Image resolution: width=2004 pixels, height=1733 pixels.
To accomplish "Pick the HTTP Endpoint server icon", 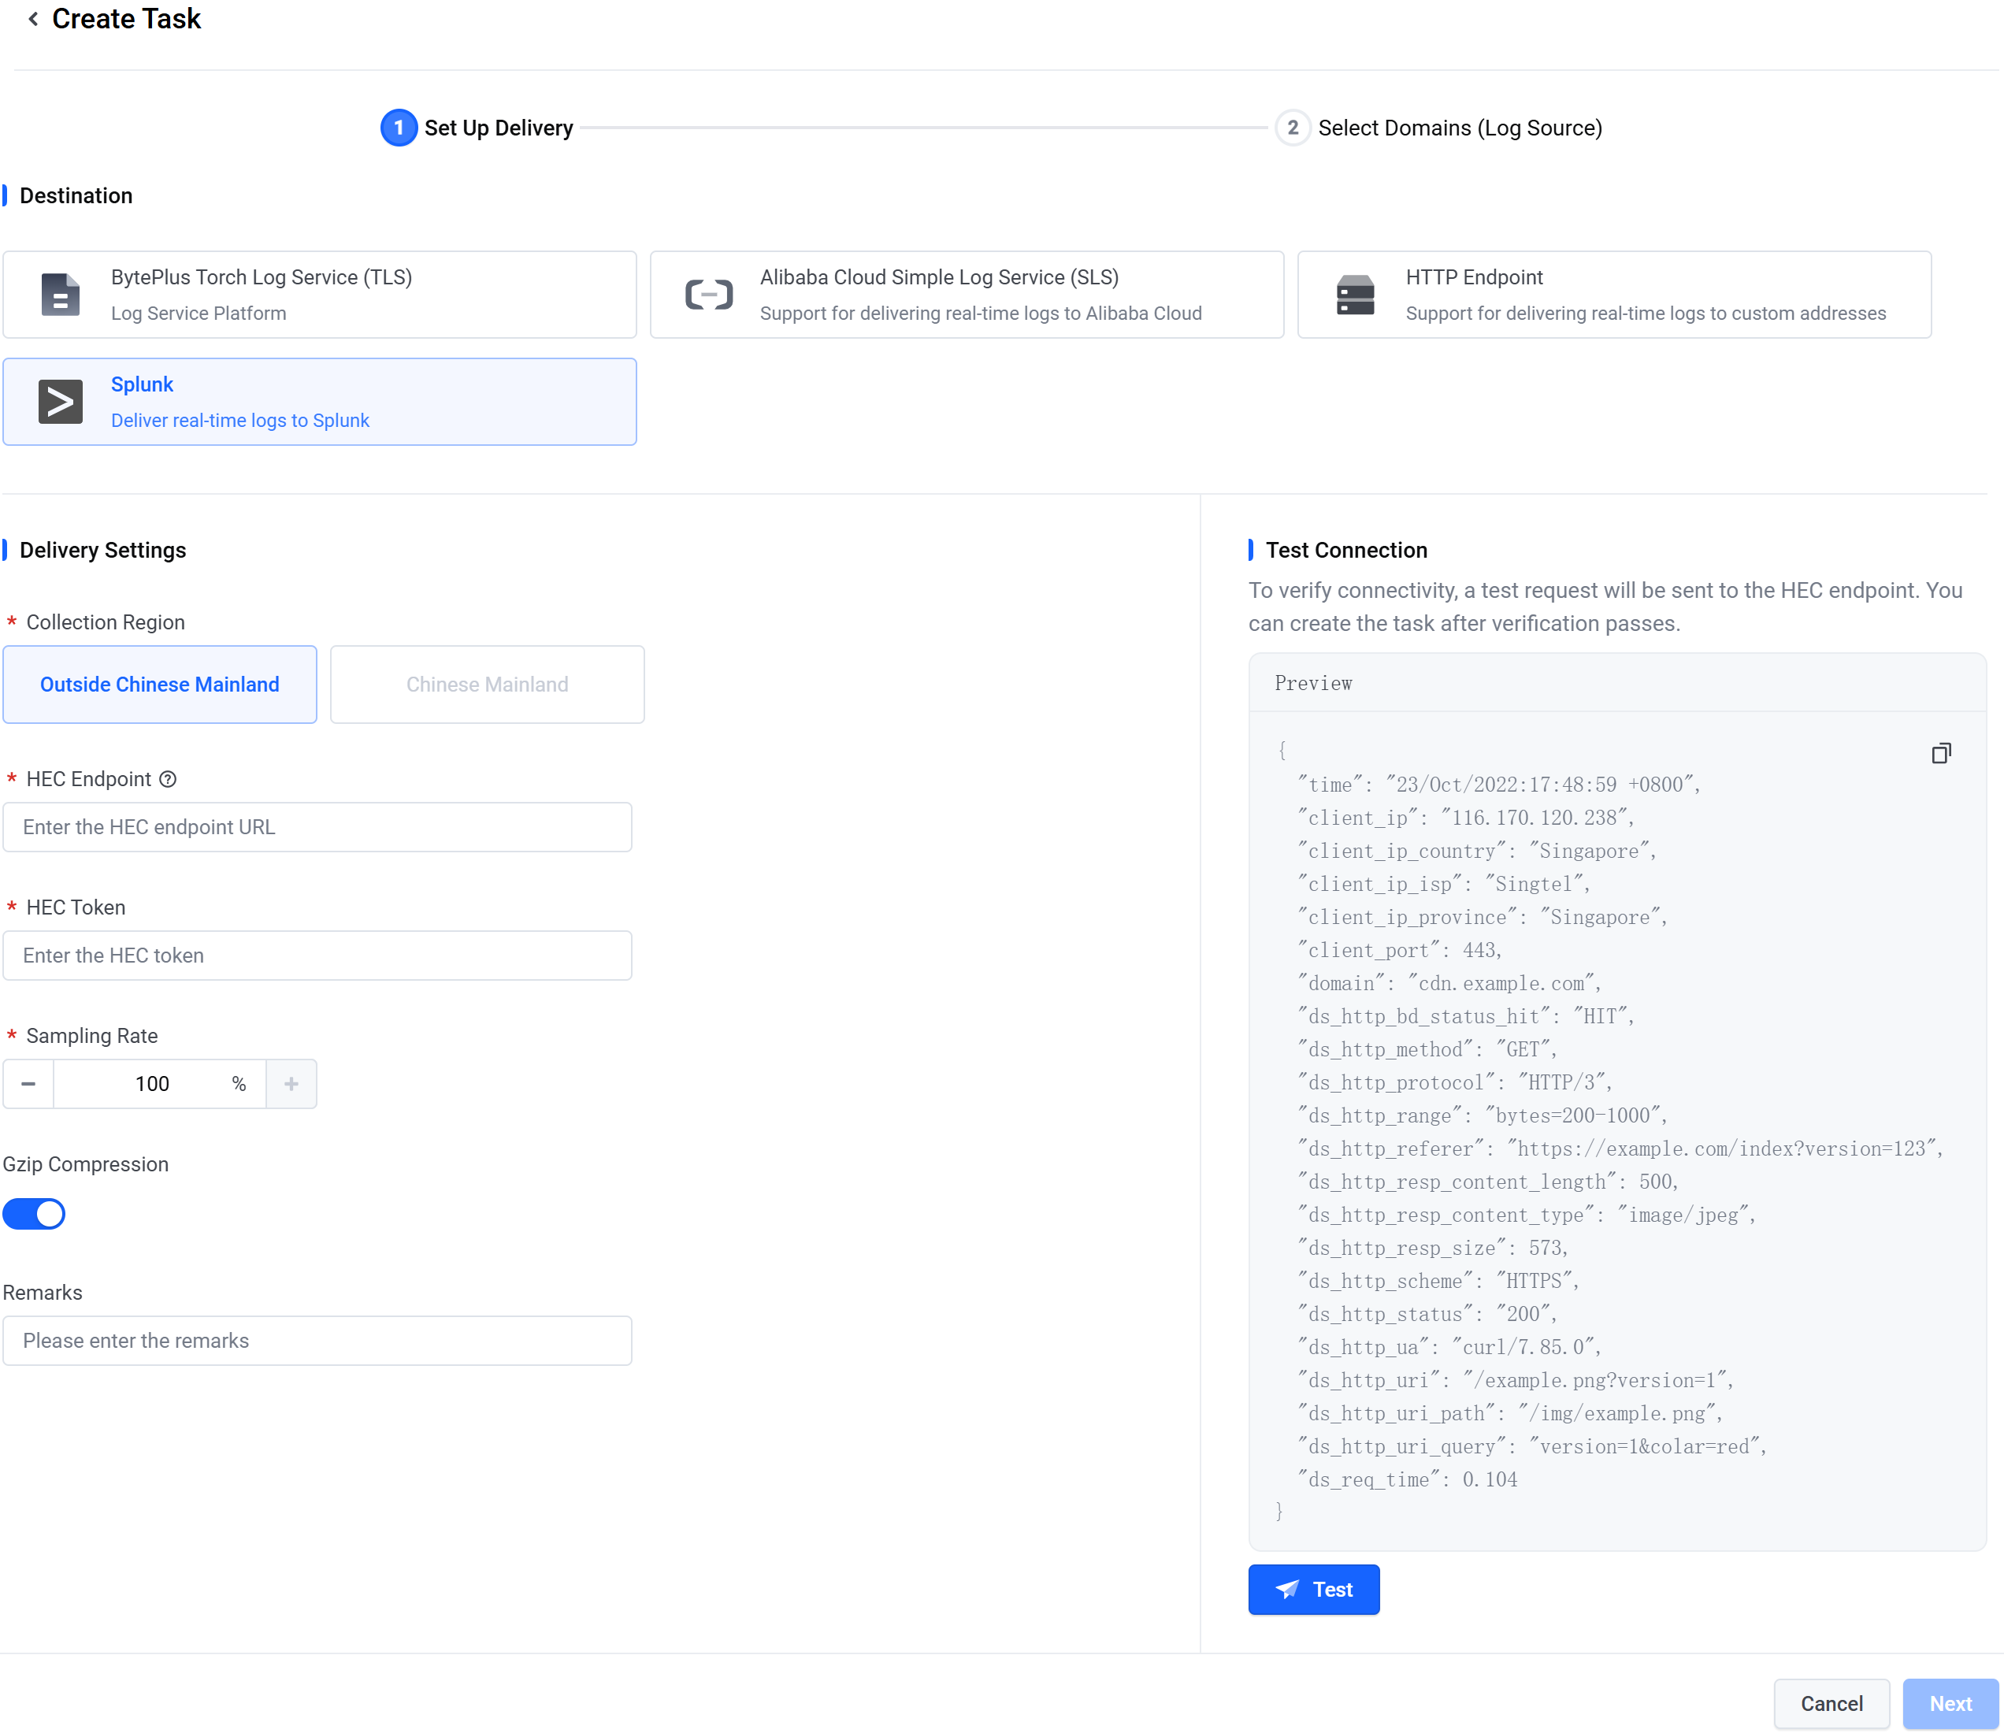I will point(1355,295).
